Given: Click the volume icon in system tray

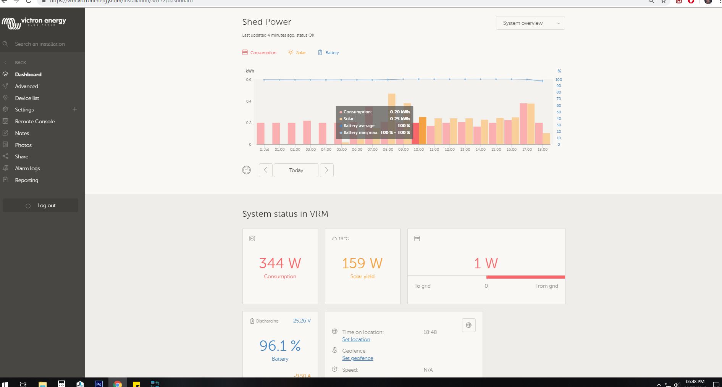Looking at the screenshot, I should coord(677,385).
